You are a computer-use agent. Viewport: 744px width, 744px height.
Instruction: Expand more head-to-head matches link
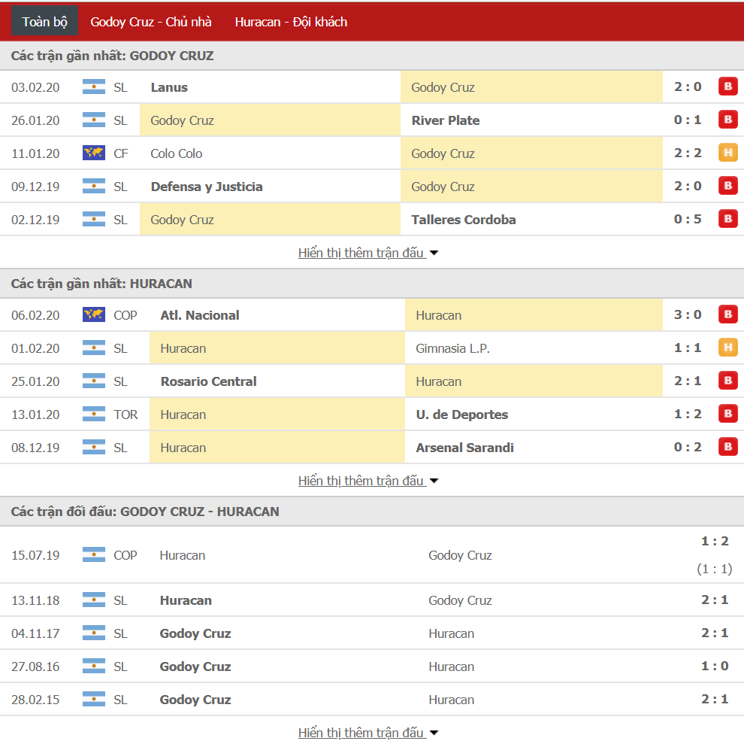(x=368, y=732)
